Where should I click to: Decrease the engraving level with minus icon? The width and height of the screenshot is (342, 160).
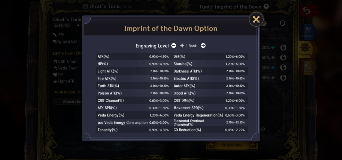[x=174, y=46]
